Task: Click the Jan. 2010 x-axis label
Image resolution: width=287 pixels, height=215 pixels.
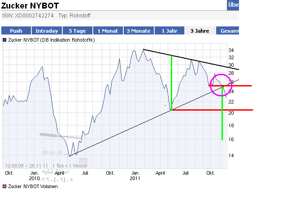Action: coord(34,176)
